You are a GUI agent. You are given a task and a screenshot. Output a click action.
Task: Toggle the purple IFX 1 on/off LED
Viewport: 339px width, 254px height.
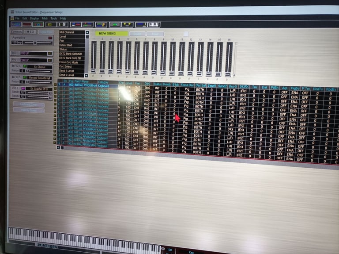[x=23, y=88]
